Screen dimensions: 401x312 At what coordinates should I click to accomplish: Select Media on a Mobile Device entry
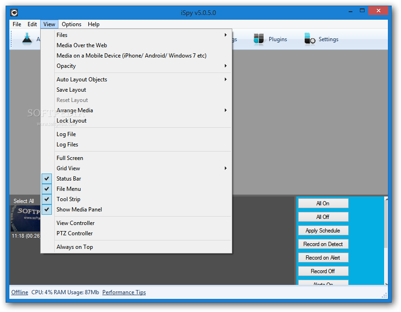tap(136, 56)
